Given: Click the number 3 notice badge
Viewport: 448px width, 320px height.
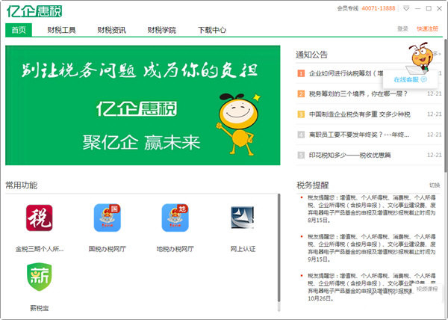Looking at the screenshot, I should tap(301, 114).
